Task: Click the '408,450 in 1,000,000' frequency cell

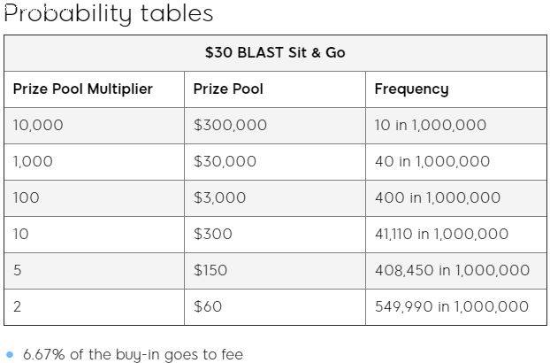Action: pos(452,270)
